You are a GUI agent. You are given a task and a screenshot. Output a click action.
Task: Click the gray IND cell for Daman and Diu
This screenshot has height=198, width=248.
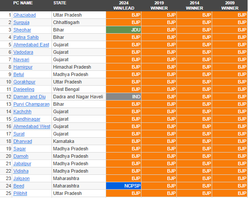(x=124, y=97)
